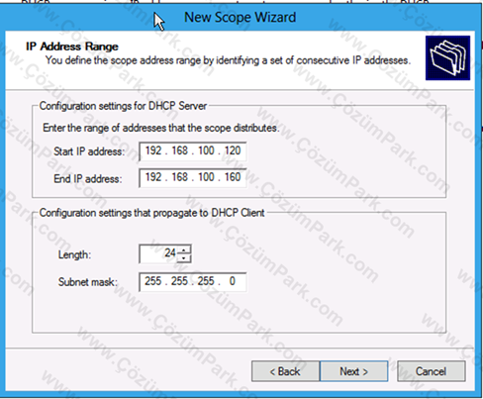Click the folder stack wizard icon
483x399 pixels.
(x=447, y=58)
